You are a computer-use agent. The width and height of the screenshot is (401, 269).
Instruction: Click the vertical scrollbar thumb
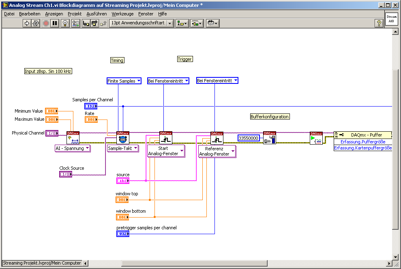point(395,149)
